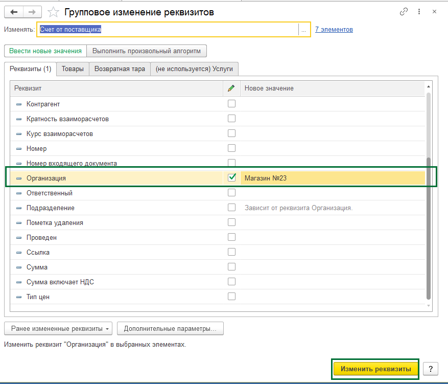Enable the Кратность взаиморасчетов checkbox
The width and height of the screenshot is (448, 384).
(231, 119)
